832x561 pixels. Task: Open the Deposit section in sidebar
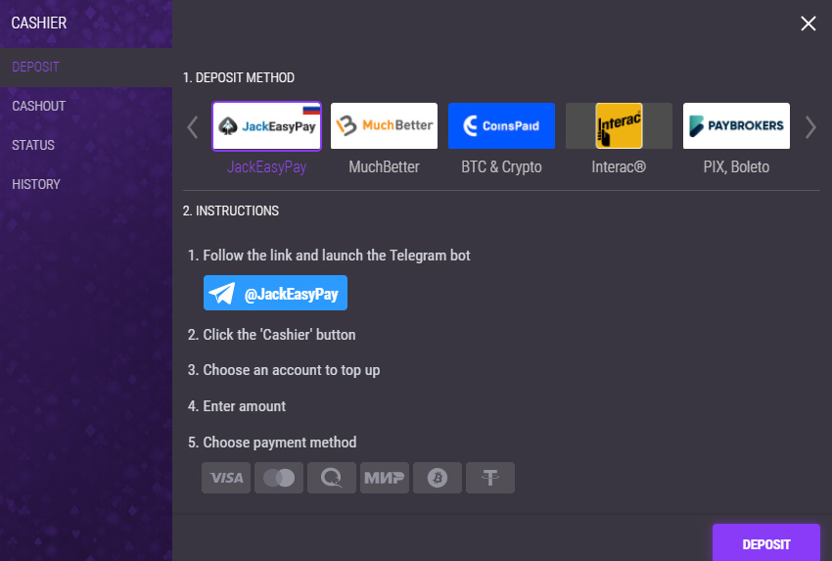pyautogui.click(x=86, y=68)
